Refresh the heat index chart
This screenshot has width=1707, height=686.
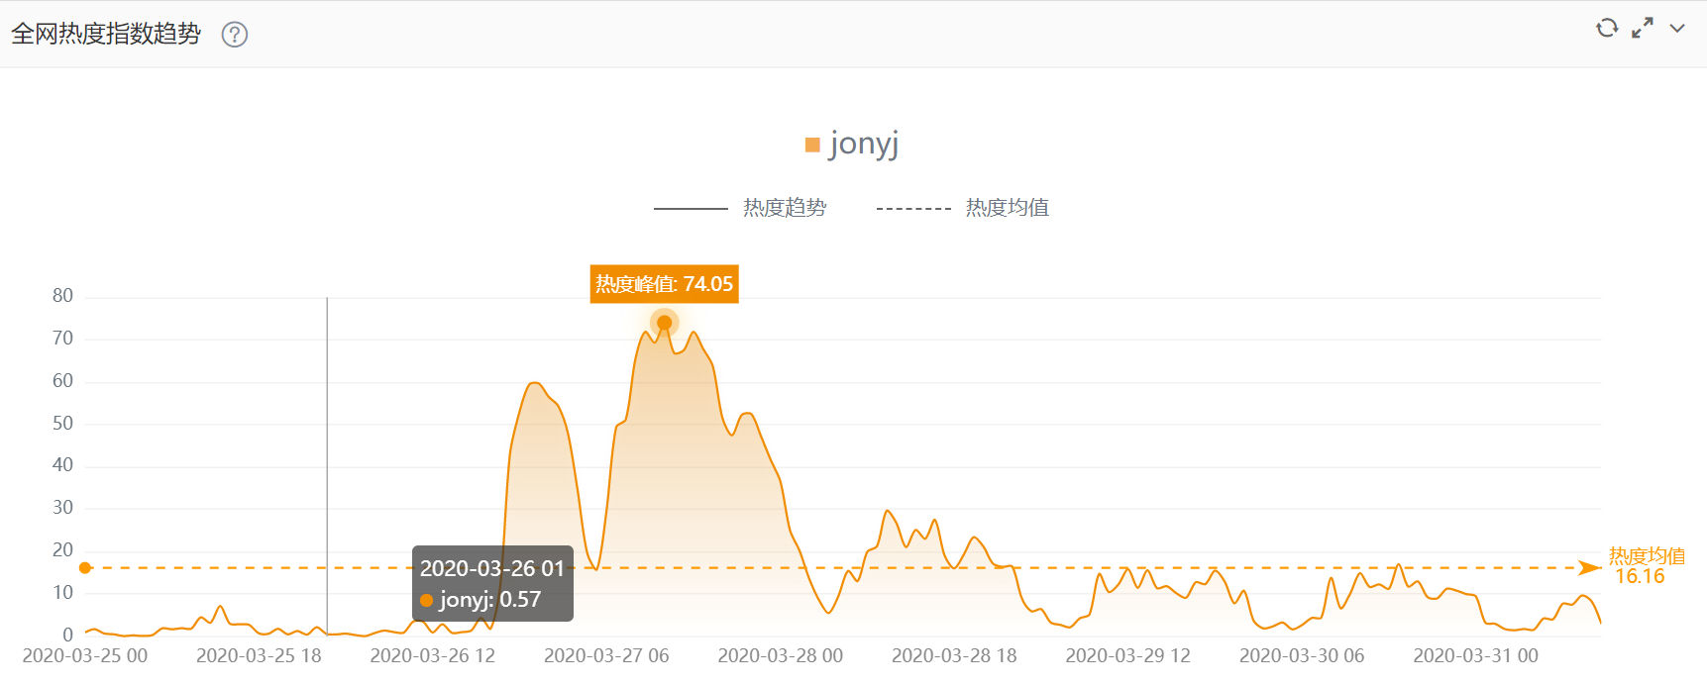coord(1607,28)
